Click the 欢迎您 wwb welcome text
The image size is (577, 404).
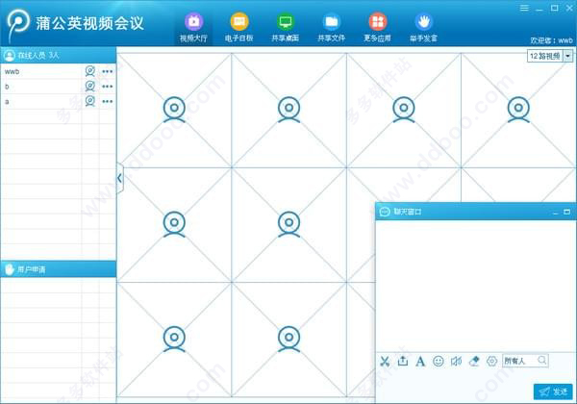(x=551, y=40)
